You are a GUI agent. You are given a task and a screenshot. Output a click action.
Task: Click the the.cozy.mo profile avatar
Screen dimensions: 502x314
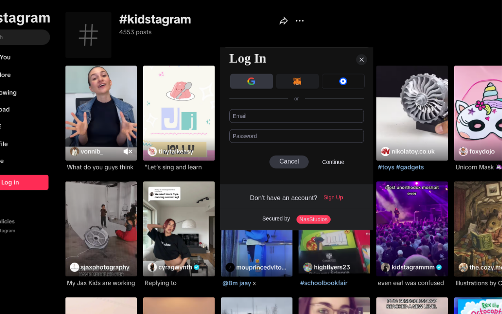(x=463, y=267)
